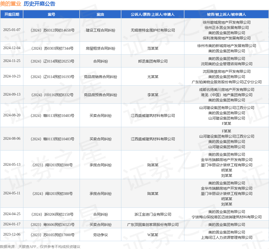Viewport: 269px width, 249px height.
Task: Click defendant '成都名扬美川房地产开发有限公司'
Action: click(x=227, y=90)
